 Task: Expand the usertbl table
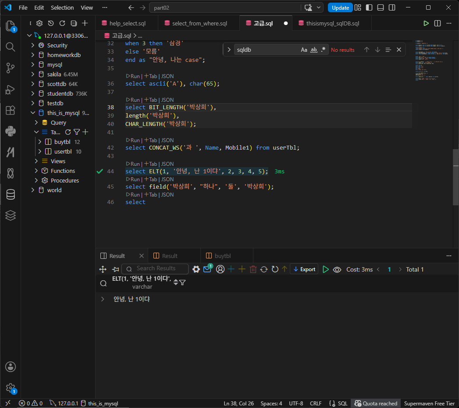40,151
